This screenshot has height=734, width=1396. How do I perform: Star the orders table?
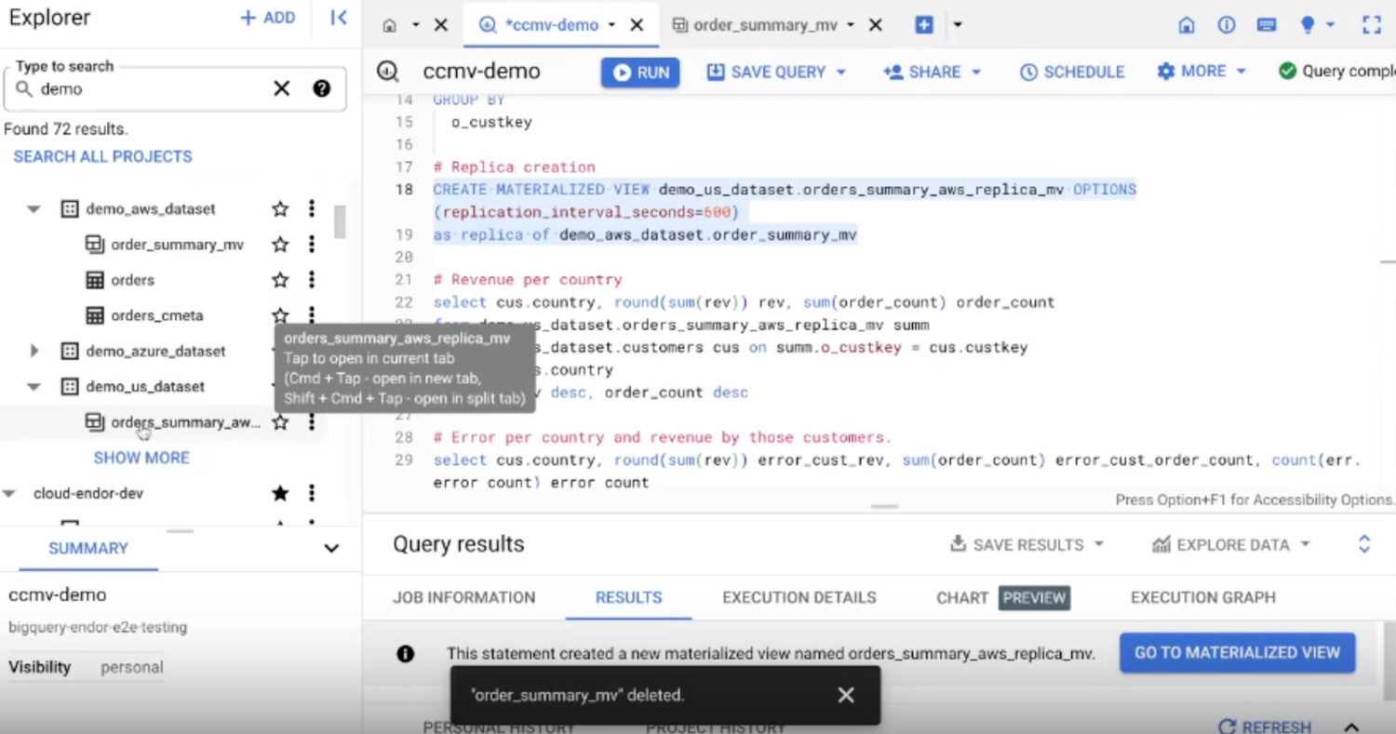click(280, 280)
